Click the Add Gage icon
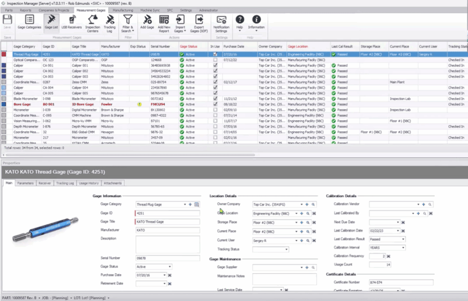The width and height of the screenshot is (468, 301). [x=147, y=22]
